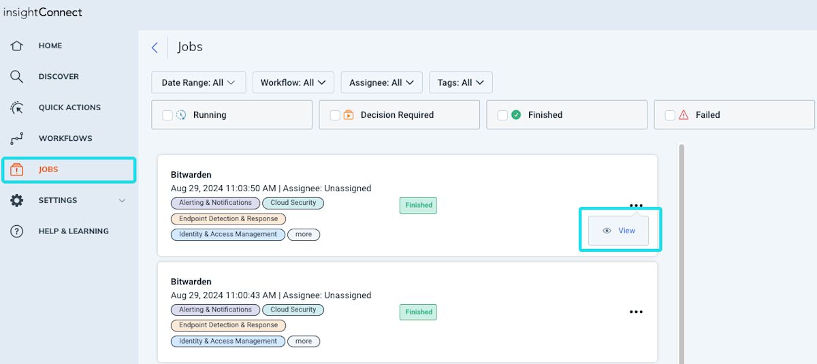Open the Date Range: All dropdown
This screenshot has height=364, width=817.
[x=198, y=82]
